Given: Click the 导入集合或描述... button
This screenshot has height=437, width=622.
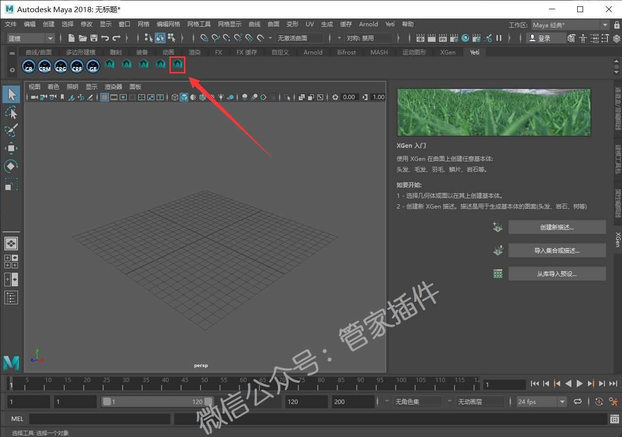Looking at the screenshot, I should [x=557, y=250].
